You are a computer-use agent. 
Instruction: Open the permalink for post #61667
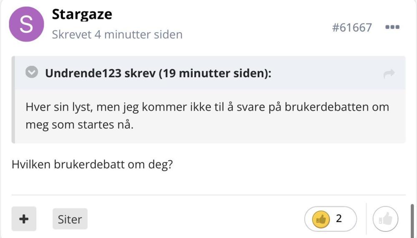(x=352, y=28)
